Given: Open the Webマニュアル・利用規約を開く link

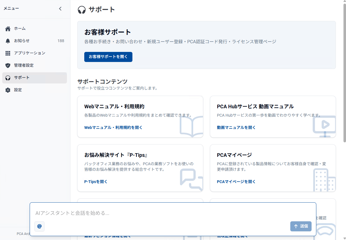Looking at the screenshot, I should [x=113, y=128].
